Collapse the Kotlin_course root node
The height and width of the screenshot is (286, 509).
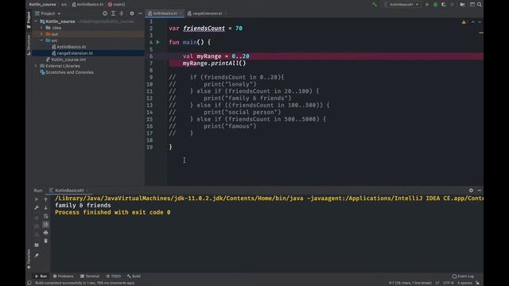[x=36, y=21]
